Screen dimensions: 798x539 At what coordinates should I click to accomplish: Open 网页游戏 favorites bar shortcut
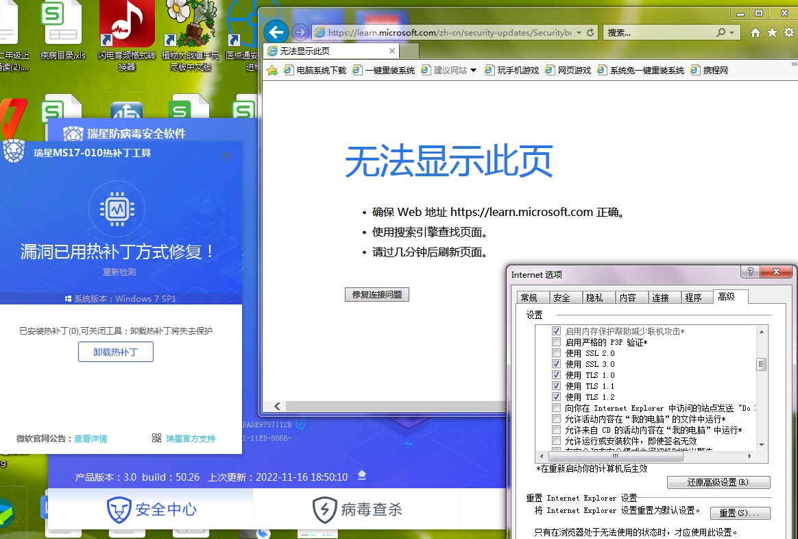pyautogui.click(x=568, y=70)
